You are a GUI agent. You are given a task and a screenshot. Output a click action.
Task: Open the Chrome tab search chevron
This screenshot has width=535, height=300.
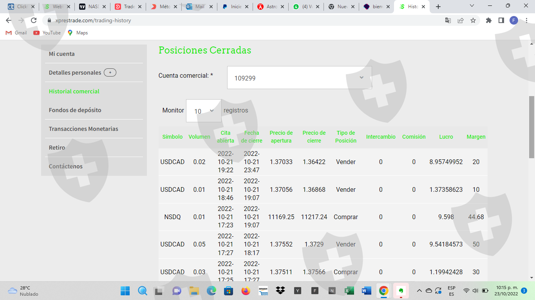tap(472, 6)
